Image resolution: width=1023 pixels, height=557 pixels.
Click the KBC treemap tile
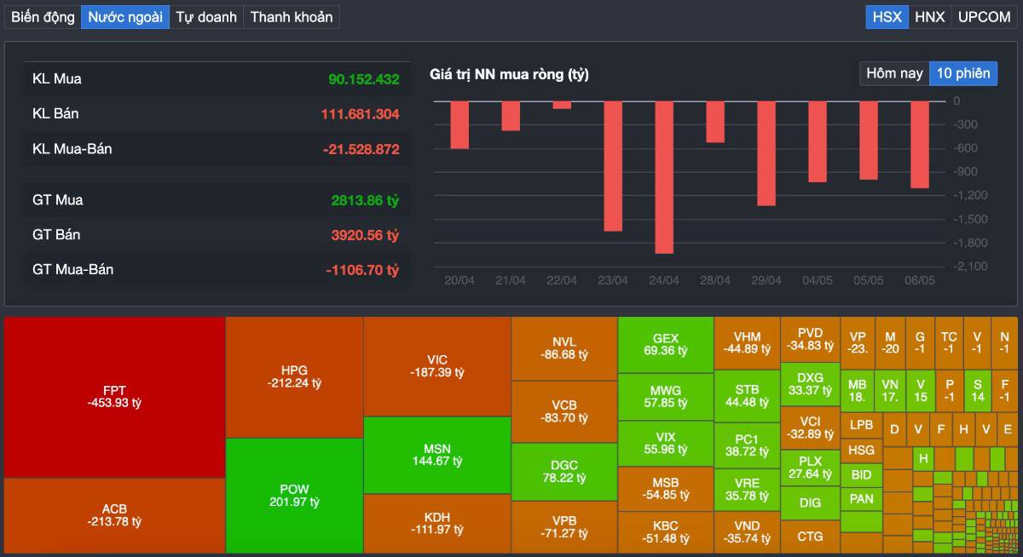click(666, 532)
